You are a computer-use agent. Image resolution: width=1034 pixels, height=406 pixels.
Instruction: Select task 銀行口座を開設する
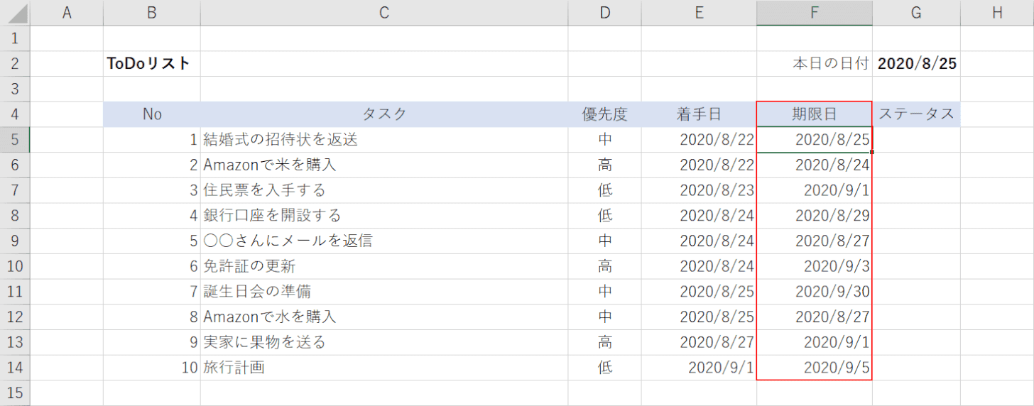coord(384,216)
